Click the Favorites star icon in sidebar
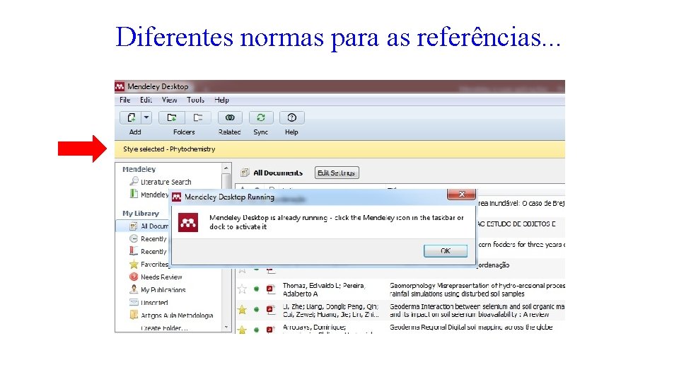 pyautogui.click(x=134, y=264)
